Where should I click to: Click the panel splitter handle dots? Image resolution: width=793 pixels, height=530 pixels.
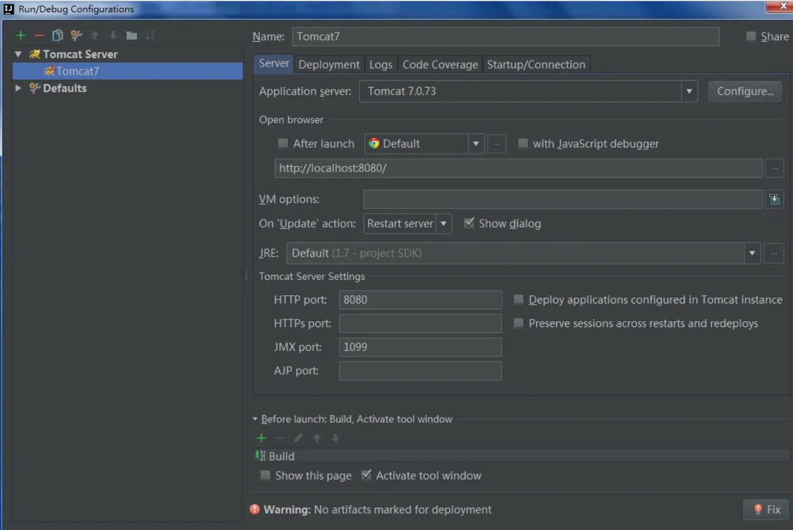[x=246, y=276]
